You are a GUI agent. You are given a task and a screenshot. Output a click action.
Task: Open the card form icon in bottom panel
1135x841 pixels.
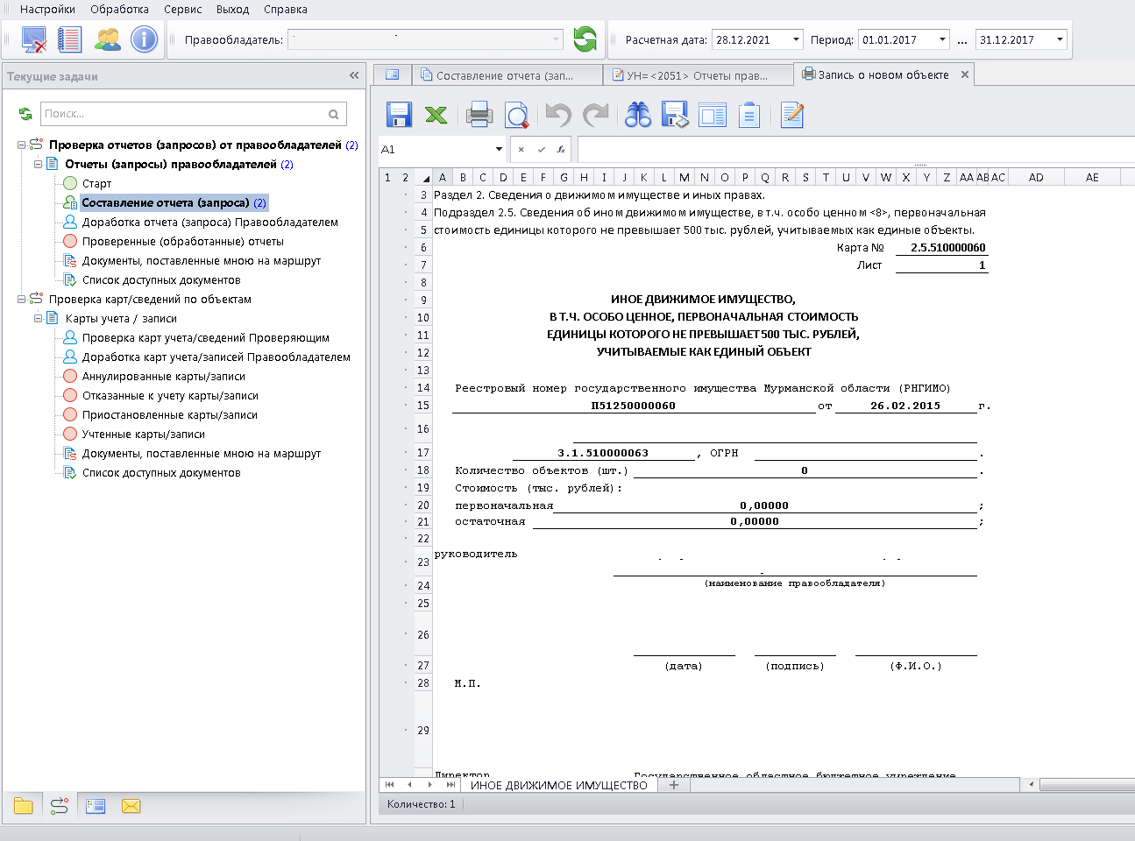click(96, 806)
